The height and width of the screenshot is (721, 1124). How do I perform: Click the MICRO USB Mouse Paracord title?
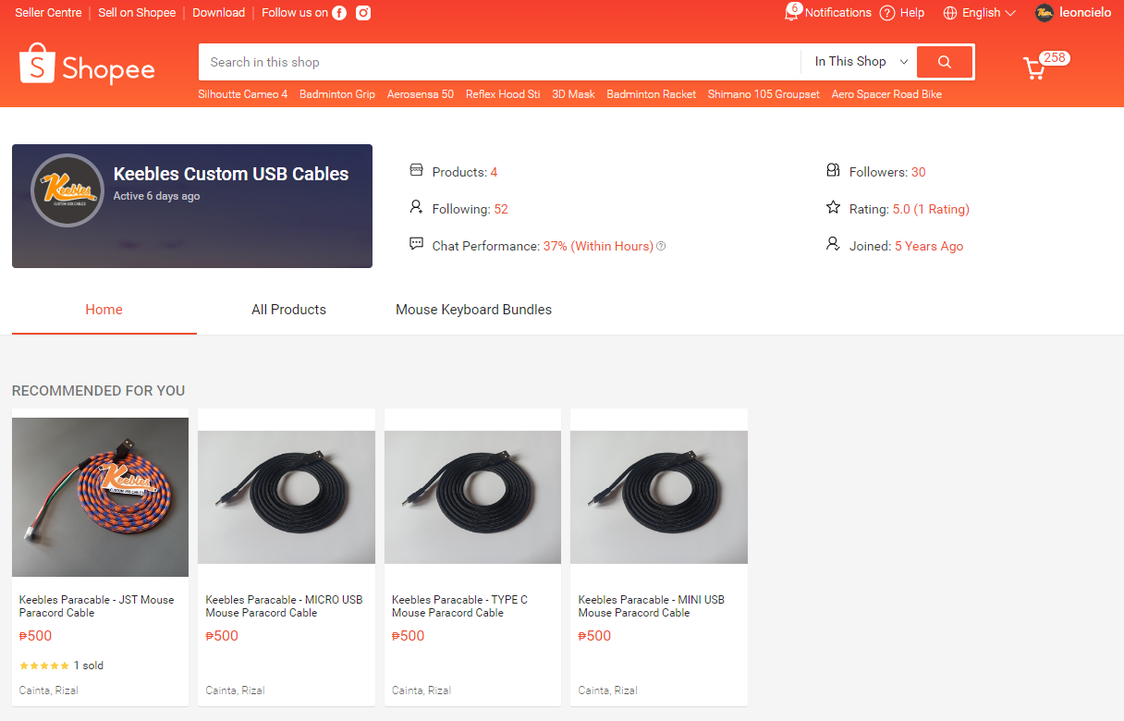284,606
